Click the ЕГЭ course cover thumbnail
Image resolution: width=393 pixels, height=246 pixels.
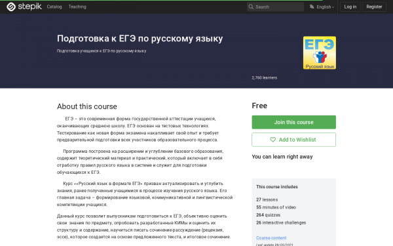point(320,52)
